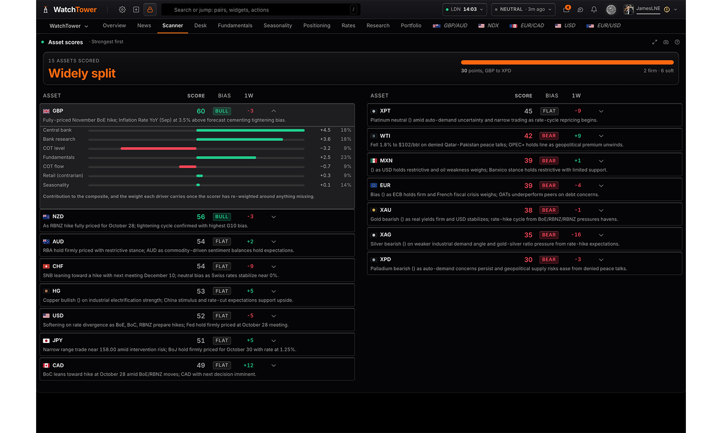Screen dimensions: 722x433
Task: Open the settings gear in top bar
Action: 122,10
